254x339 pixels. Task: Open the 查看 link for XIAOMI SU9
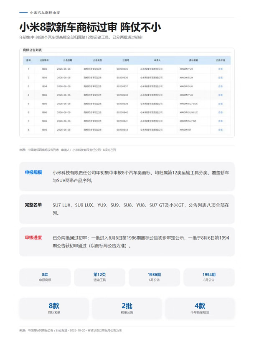(220, 78)
